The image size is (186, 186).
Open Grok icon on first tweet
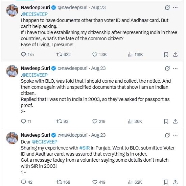point(167,7)
